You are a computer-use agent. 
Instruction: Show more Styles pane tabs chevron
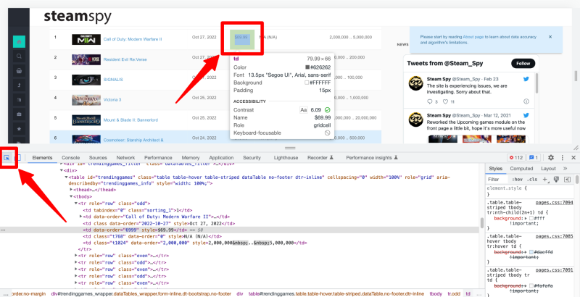coord(565,169)
